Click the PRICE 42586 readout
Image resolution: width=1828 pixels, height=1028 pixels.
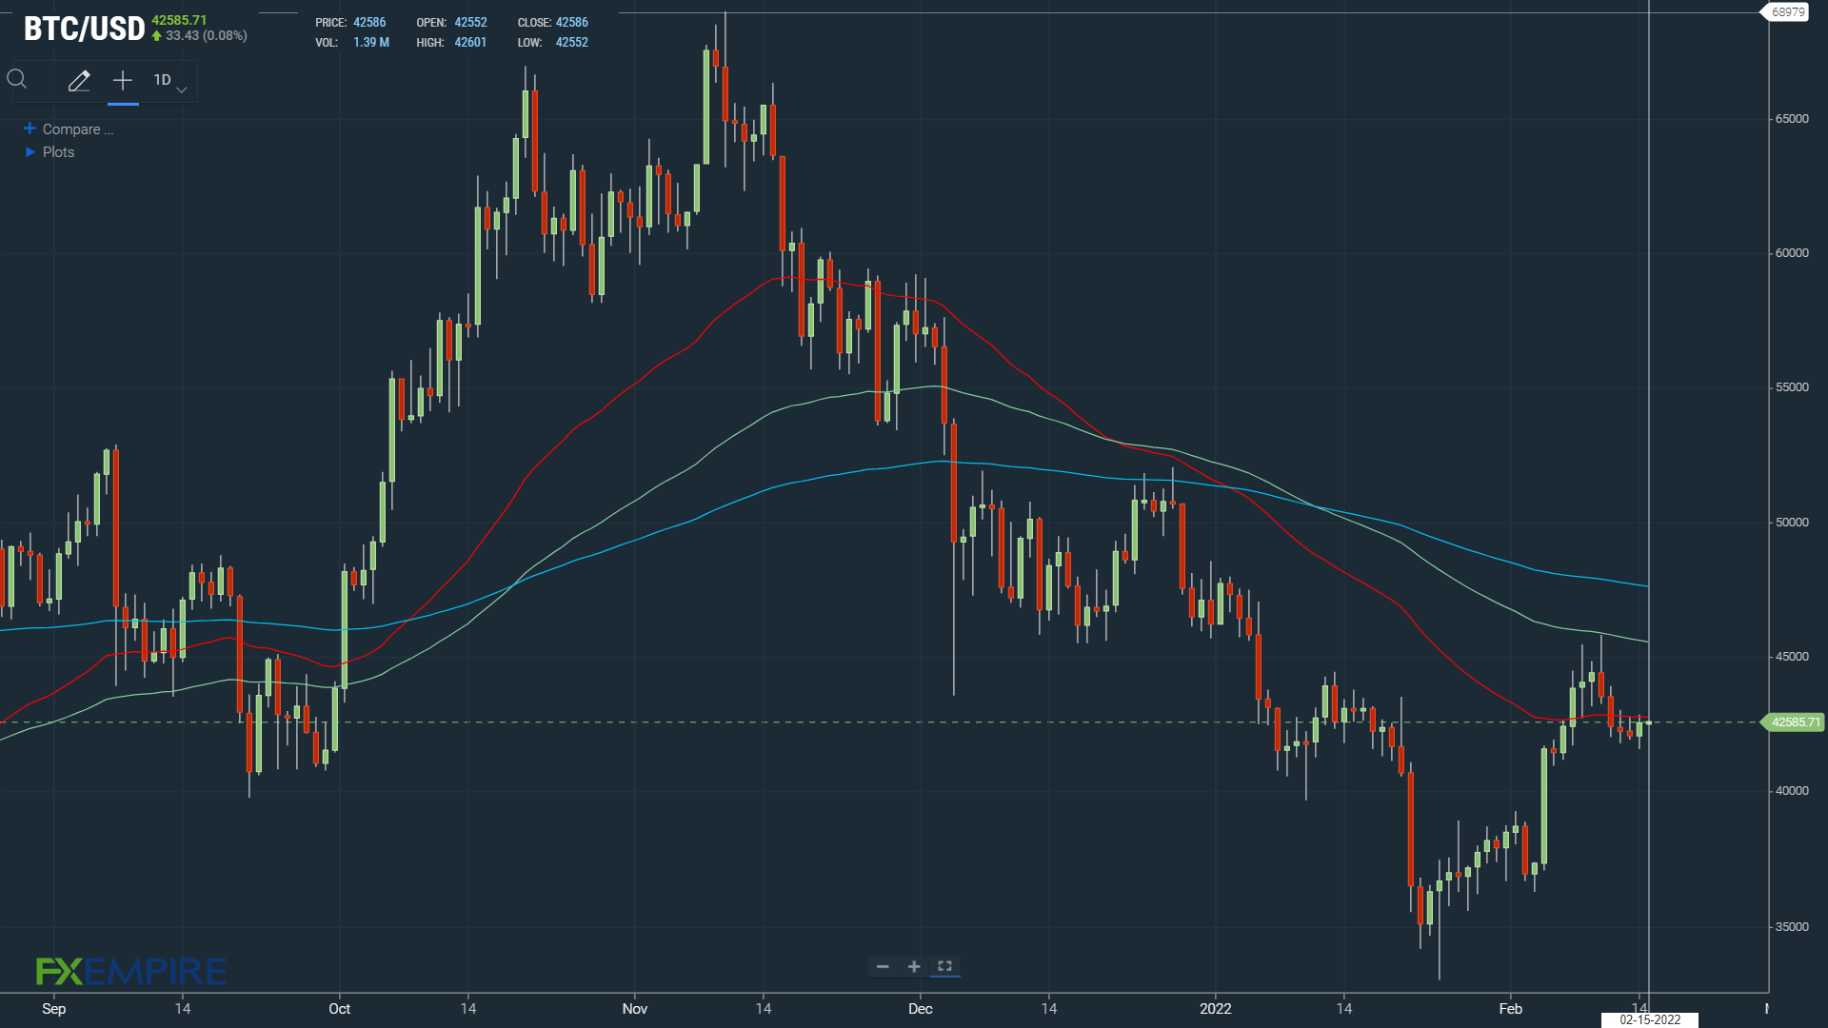(x=350, y=23)
